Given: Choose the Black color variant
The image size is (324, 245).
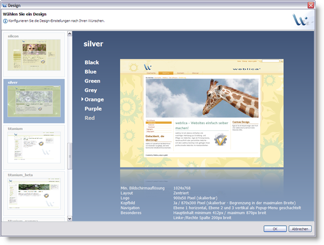Looking at the screenshot, I should point(92,62).
